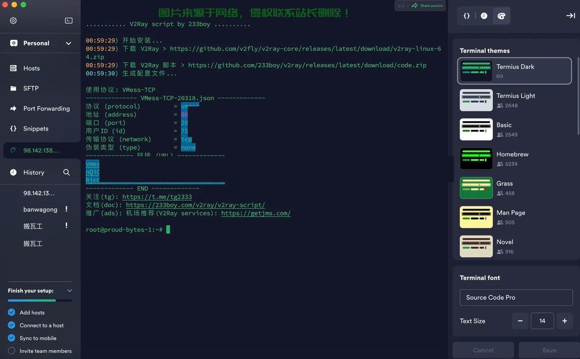Open the local terminal icon
This screenshot has width=580, height=359.
point(69,21)
